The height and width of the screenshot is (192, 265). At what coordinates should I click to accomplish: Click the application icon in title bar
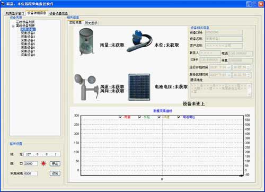click(x=3, y=4)
